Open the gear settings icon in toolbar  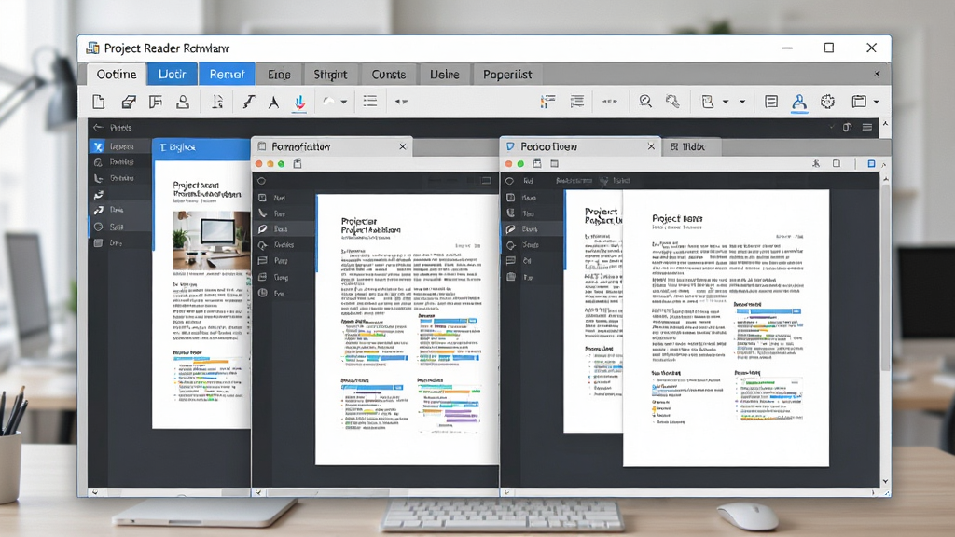[827, 102]
